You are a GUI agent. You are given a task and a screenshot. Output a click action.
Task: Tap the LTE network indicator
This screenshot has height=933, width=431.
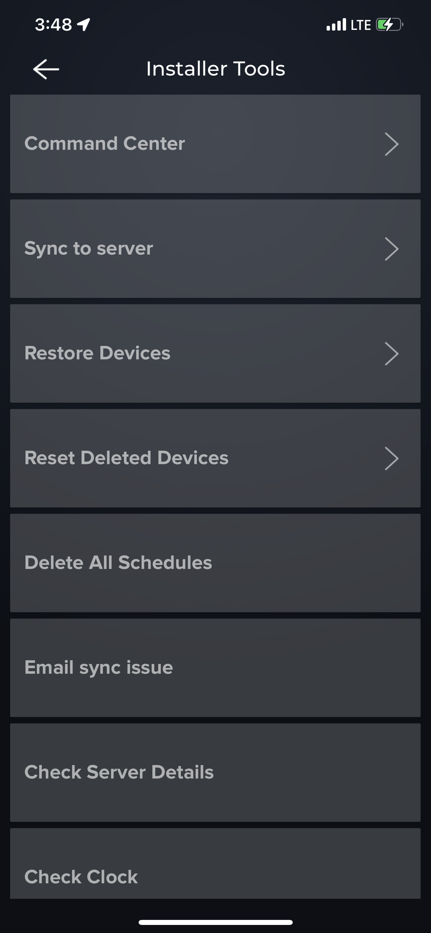361,25
